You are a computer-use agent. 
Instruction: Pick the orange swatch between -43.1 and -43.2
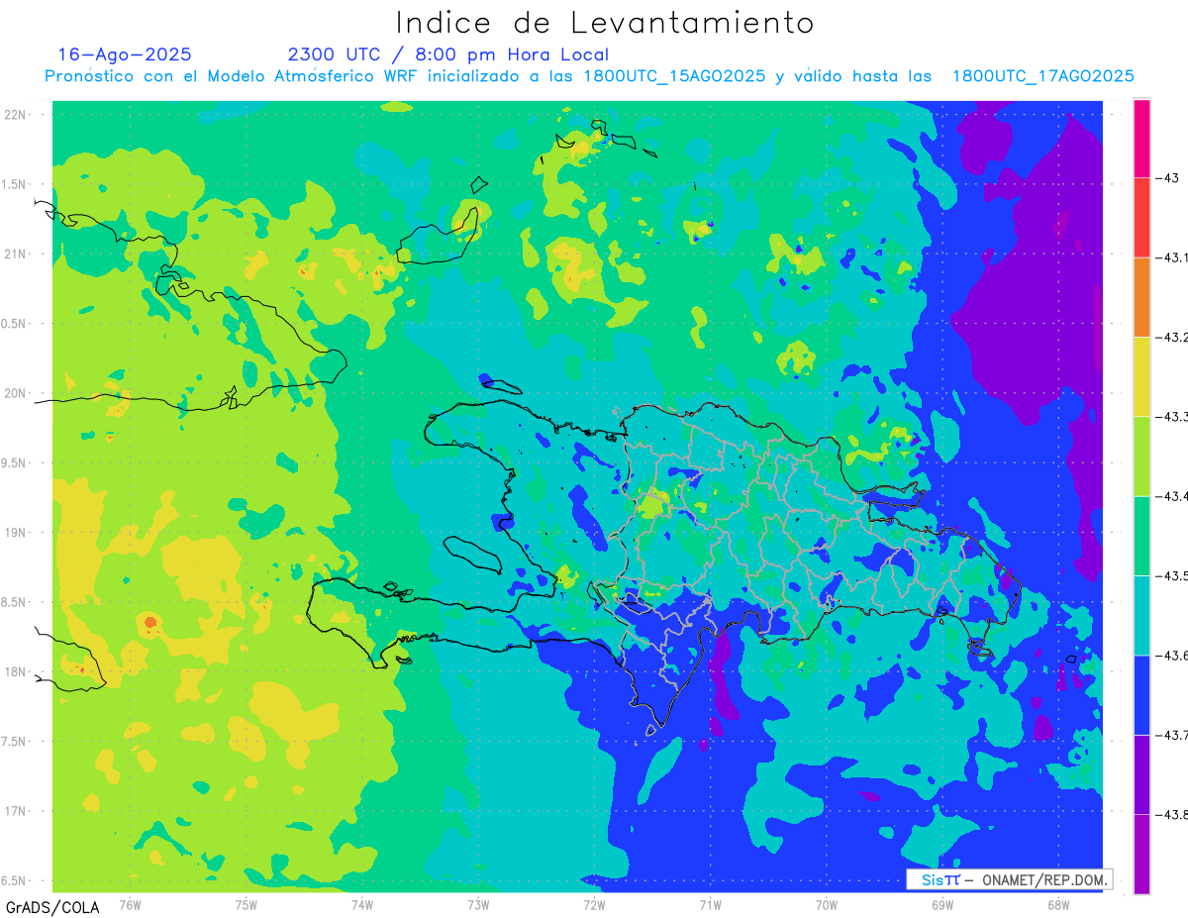(1141, 297)
